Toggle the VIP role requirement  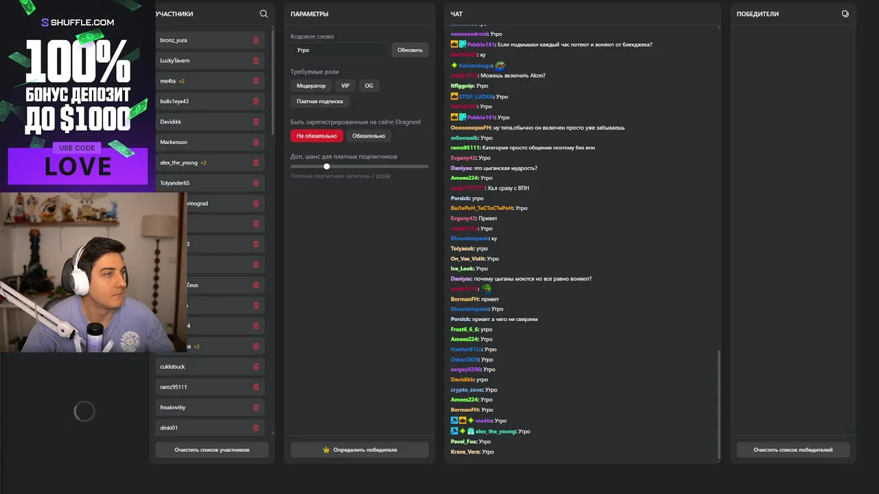pyautogui.click(x=345, y=86)
